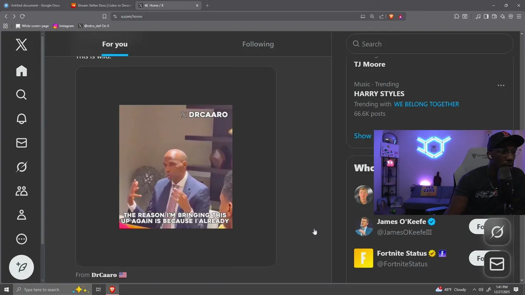The image size is (525, 295).
Task: Toggle the browser sidebar panel
Action: coord(486,16)
